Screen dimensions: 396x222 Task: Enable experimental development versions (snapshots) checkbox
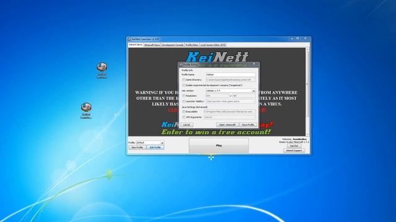184,85
